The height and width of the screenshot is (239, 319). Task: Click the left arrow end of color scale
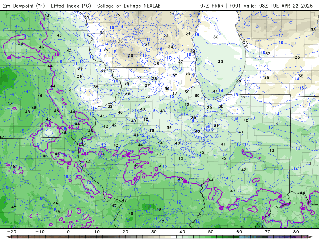[x=8, y=237]
